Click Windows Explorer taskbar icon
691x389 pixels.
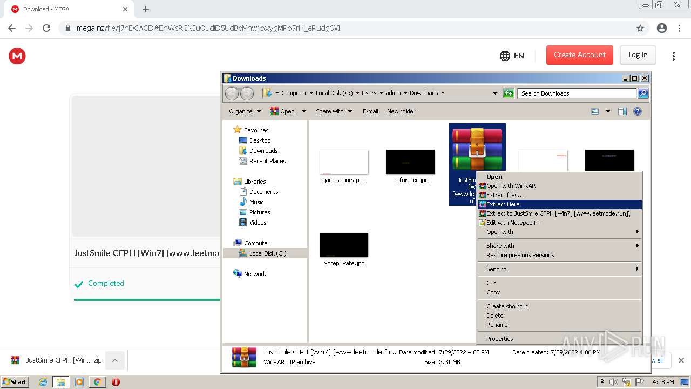[61, 382]
